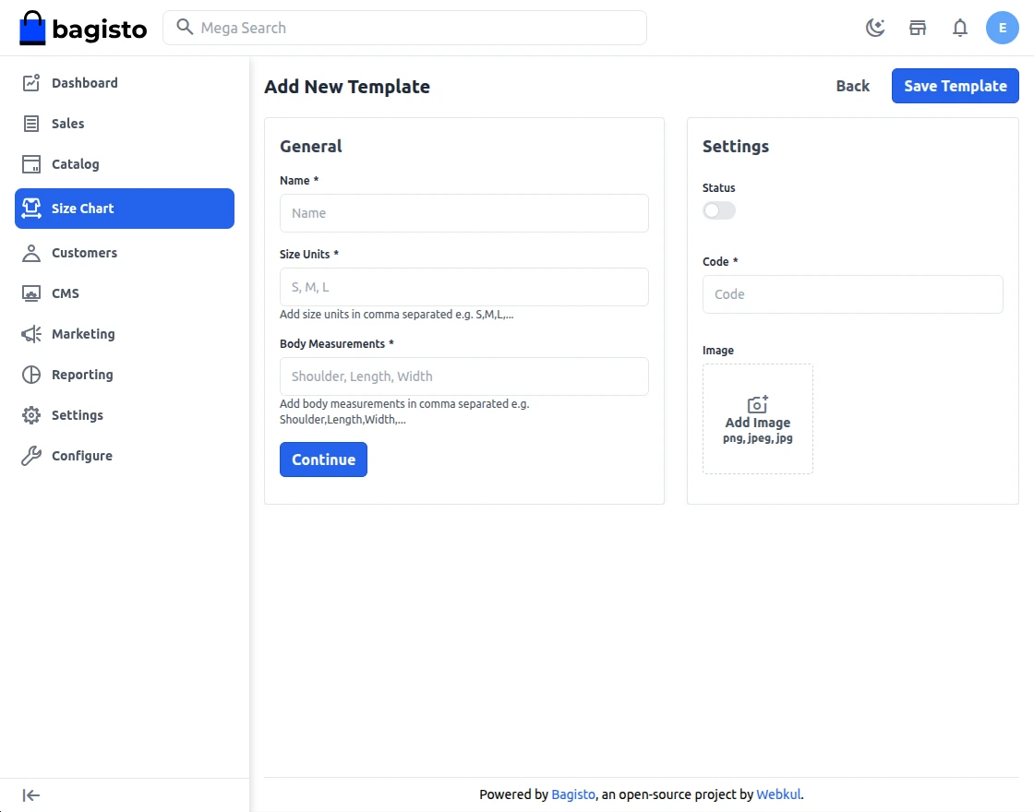Click the Size Units field
This screenshot has width=1034, height=812.
(464, 287)
